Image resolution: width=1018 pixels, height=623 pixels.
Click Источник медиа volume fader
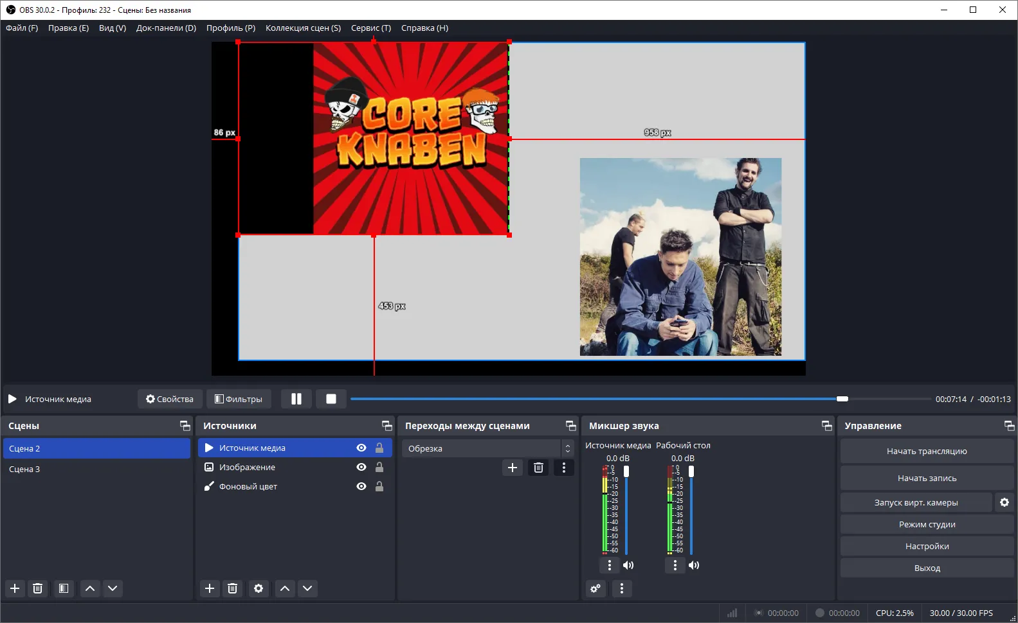(626, 509)
